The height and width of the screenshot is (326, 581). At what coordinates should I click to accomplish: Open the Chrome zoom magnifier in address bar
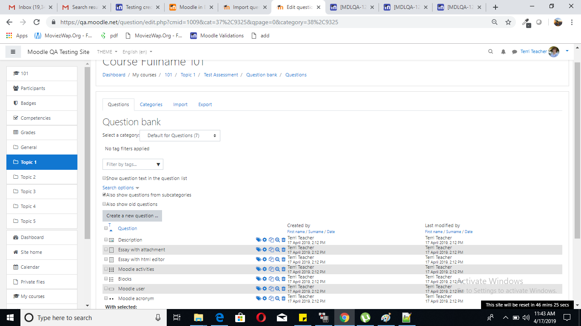point(494,22)
